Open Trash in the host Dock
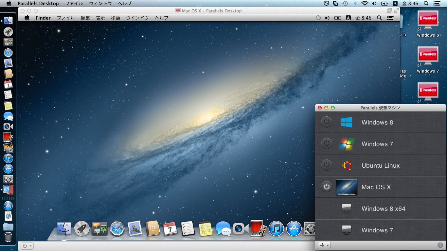447x251 pixels. [x=8, y=237]
